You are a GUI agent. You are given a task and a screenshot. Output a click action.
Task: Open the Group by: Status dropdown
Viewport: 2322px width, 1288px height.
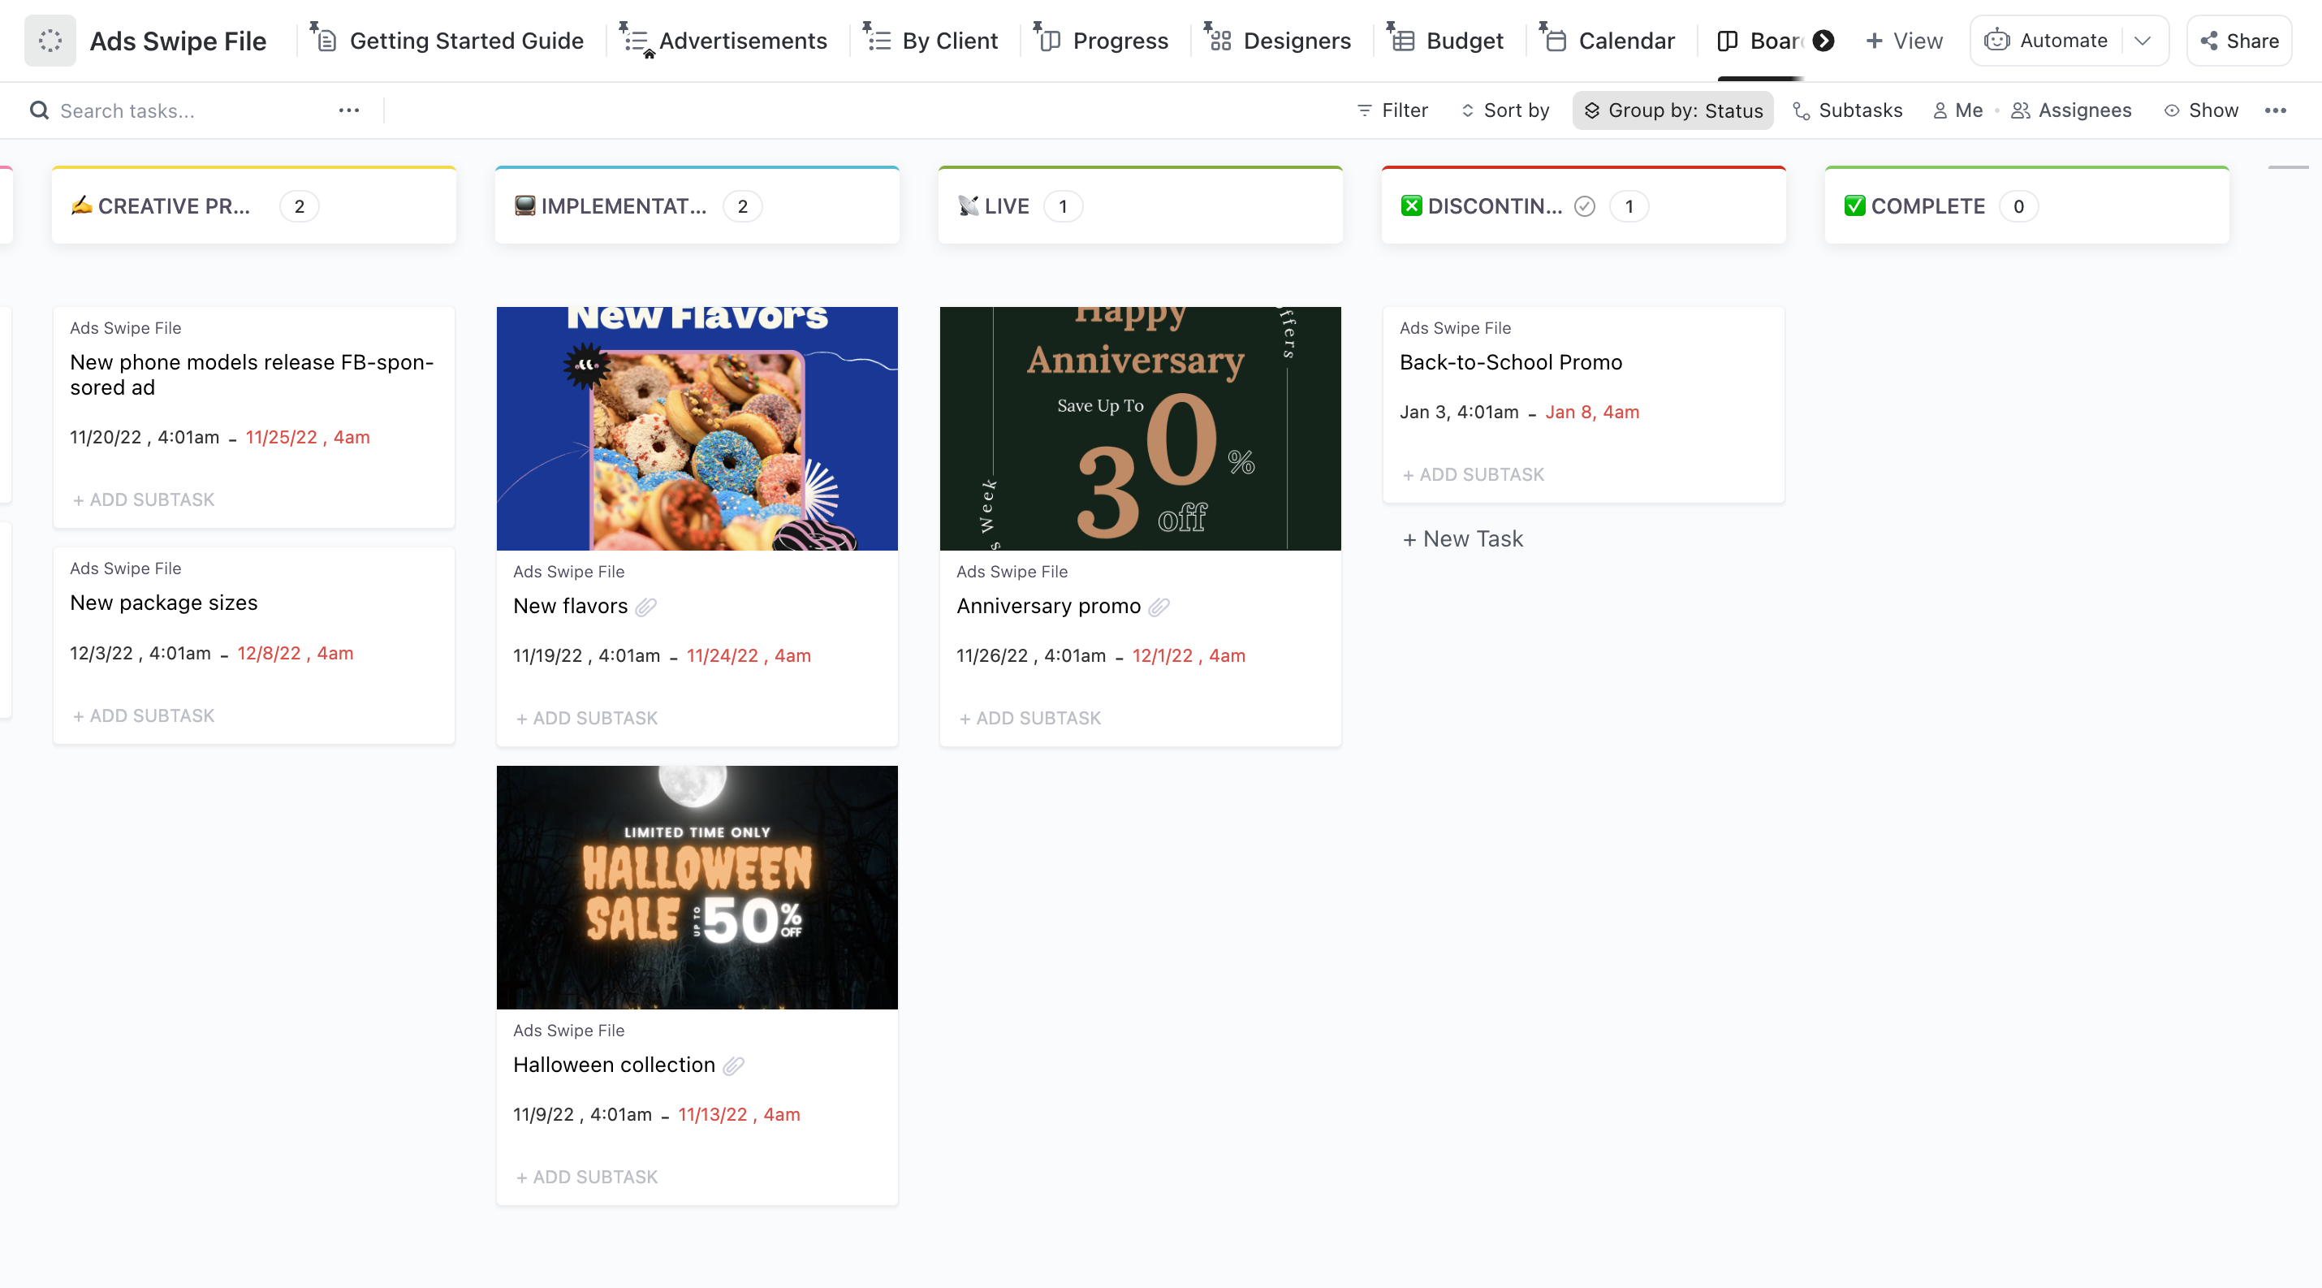click(1672, 110)
